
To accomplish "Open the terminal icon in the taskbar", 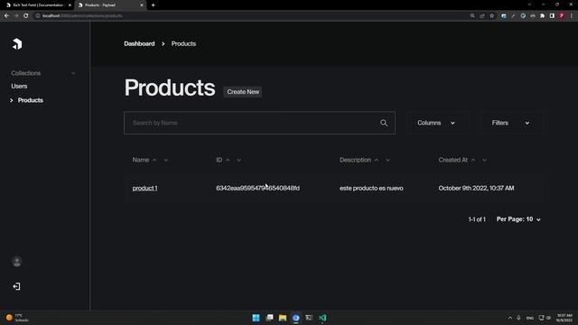I will [309, 318].
